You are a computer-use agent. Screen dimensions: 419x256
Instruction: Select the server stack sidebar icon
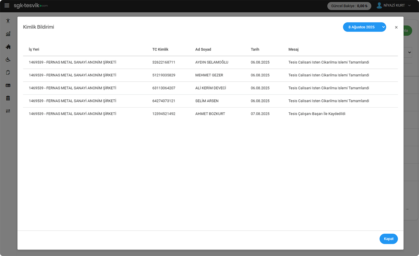pyautogui.click(x=8, y=98)
